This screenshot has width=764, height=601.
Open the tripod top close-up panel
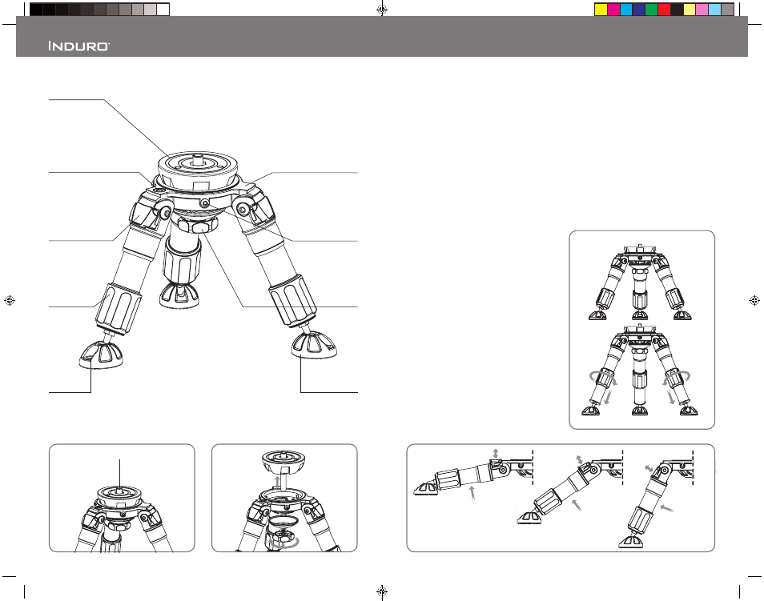point(122,498)
